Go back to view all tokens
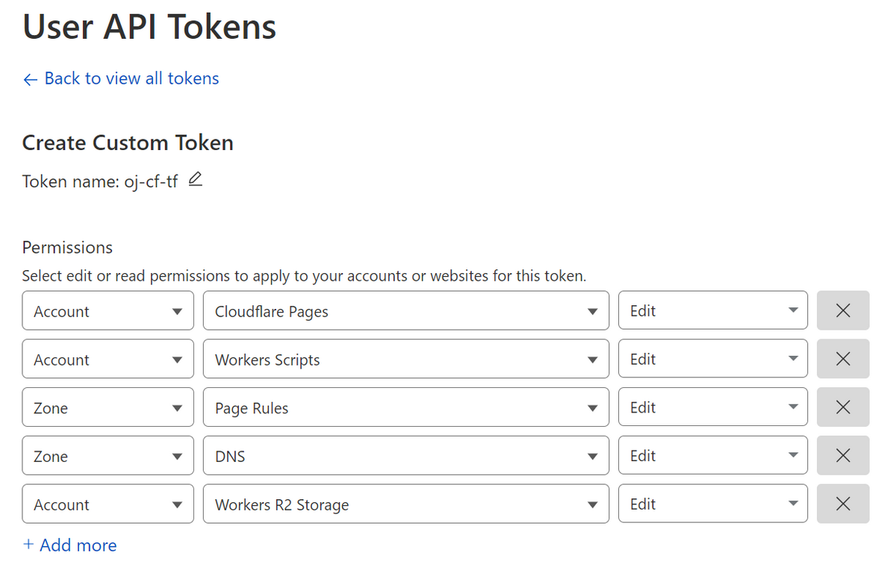The image size is (896, 570). (x=121, y=79)
